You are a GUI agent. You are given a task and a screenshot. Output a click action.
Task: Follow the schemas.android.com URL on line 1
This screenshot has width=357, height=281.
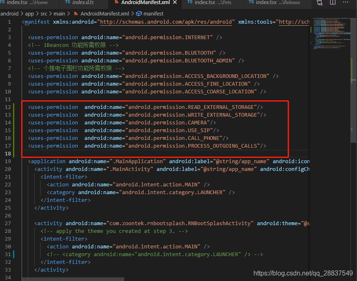click(x=167, y=22)
